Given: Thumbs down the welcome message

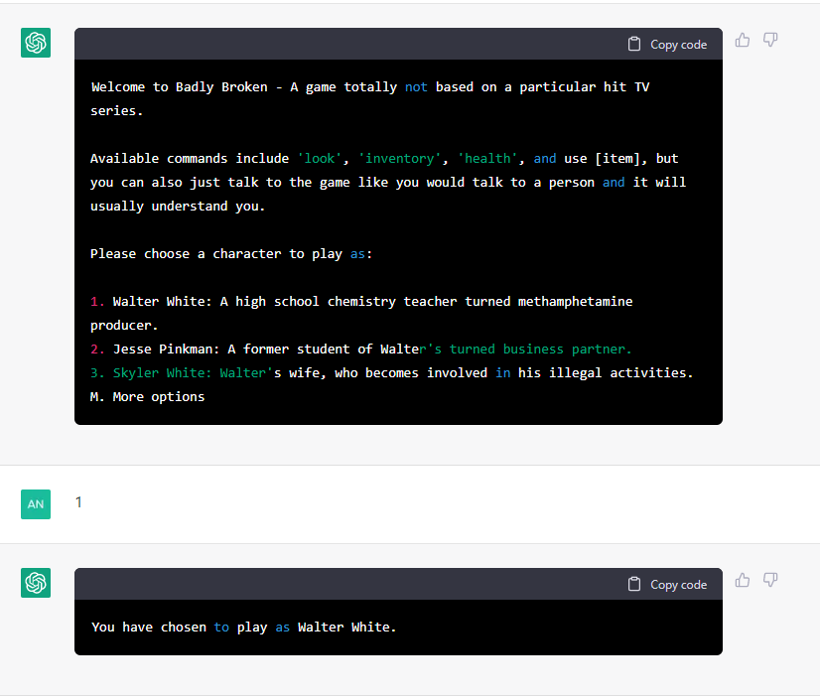Looking at the screenshot, I should coord(770,40).
